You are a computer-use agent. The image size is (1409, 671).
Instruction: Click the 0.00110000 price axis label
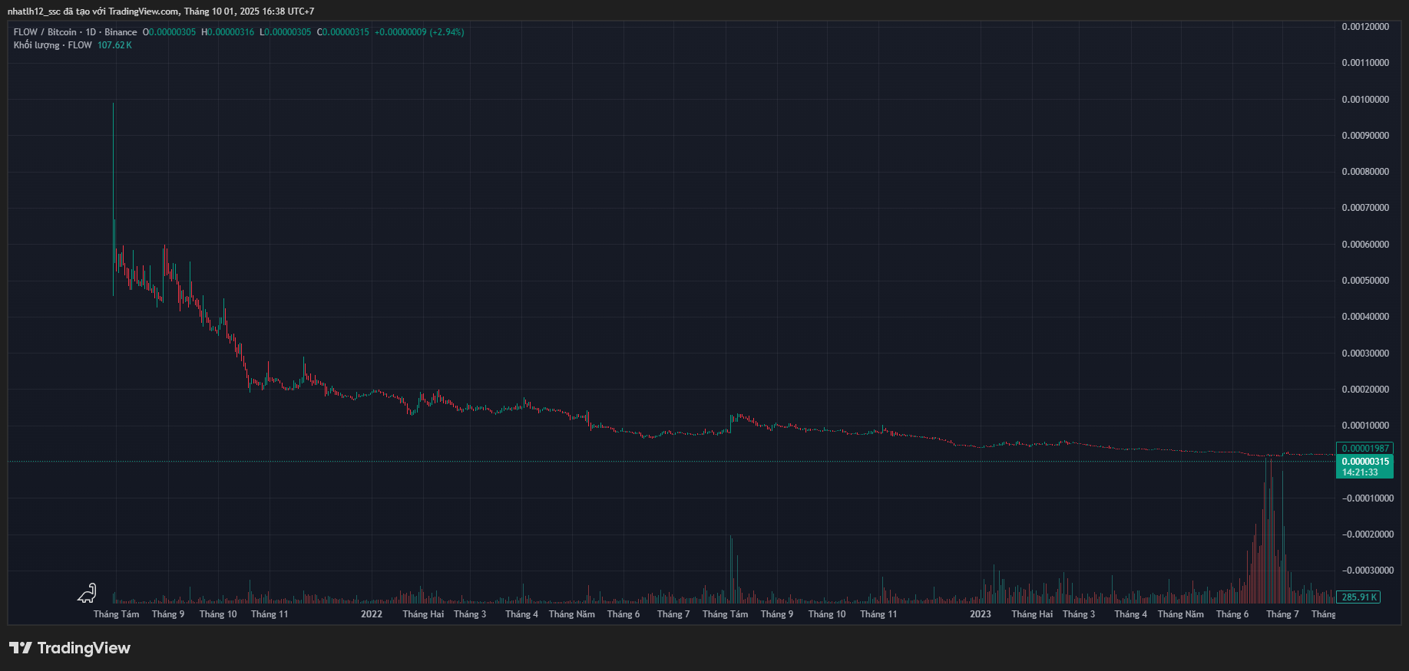click(x=1365, y=63)
